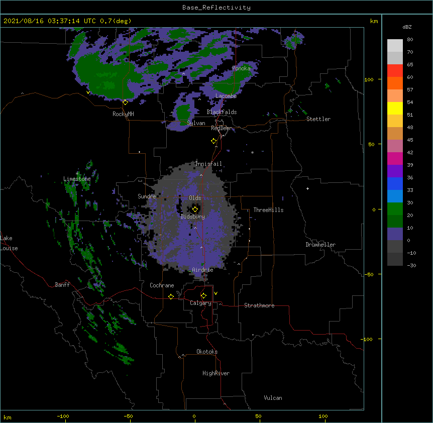Select the slate purple 0-10 dBZ legend swatch
The width and height of the screenshot is (433, 423).
click(395, 234)
